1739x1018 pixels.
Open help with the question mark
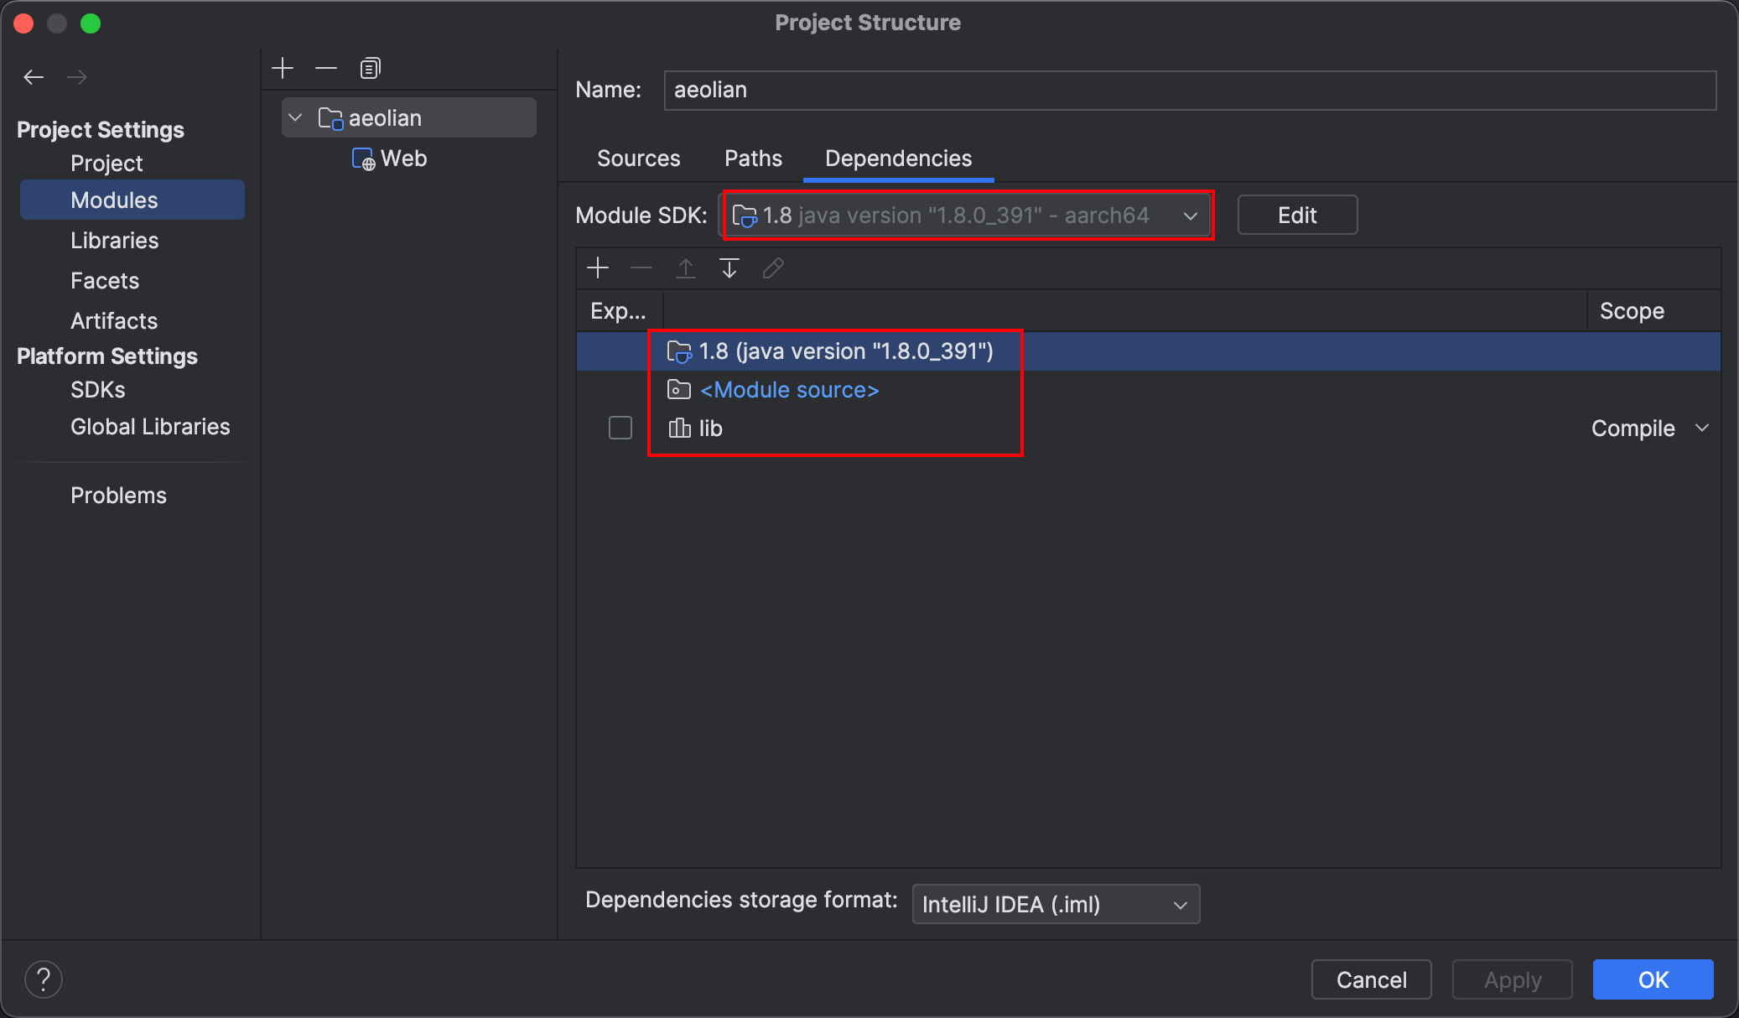(44, 979)
